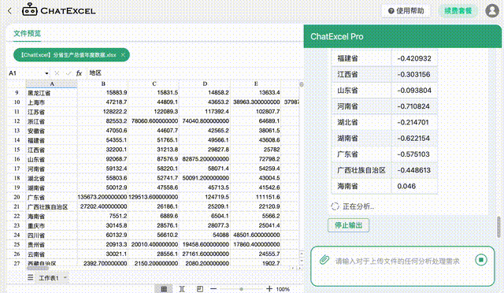
Task: Confirm formula bar entry with checkmark
Action: (x=69, y=73)
